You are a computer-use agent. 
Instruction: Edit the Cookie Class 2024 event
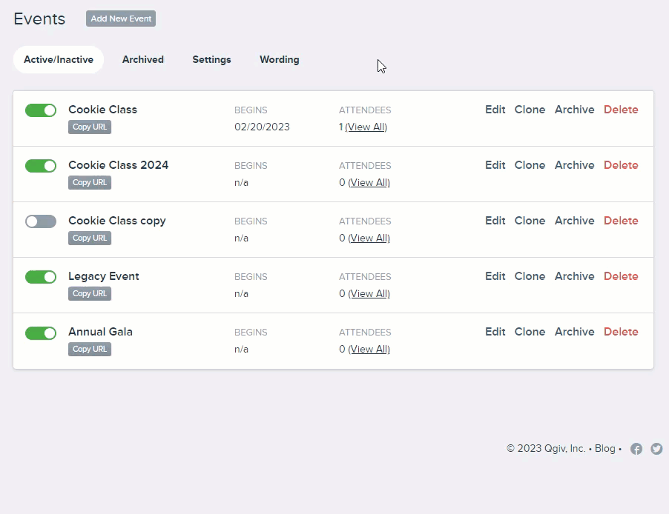pyautogui.click(x=495, y=165)
